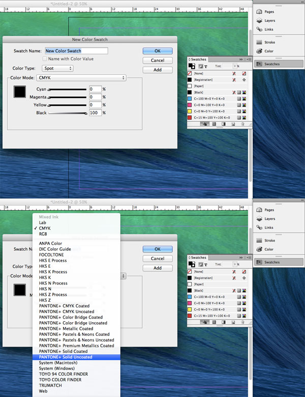Pick the Lab option in the color mode list
Viewport: 305px width, 397px height.
pos(42,222)
